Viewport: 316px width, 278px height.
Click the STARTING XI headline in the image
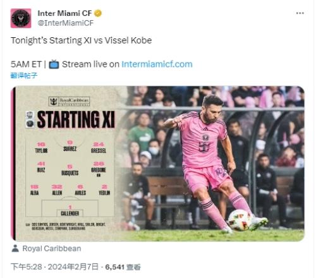point(76,119)
